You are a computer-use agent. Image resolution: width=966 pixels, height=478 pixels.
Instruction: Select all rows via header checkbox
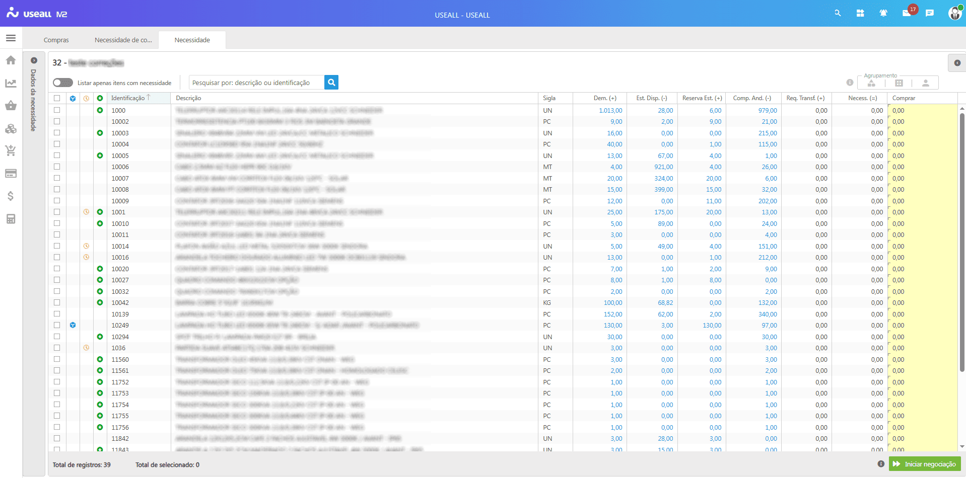click(x=57, y=98)
